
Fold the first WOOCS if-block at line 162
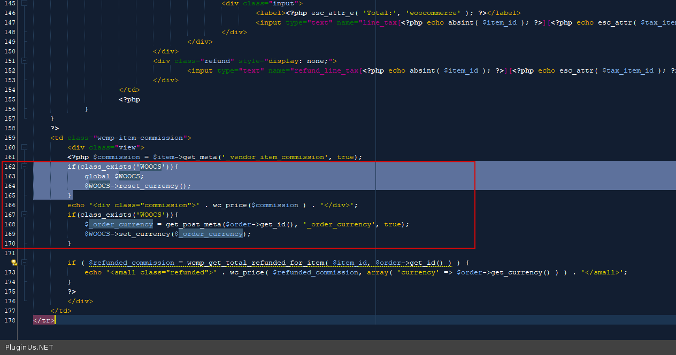[x=24, y=167]
